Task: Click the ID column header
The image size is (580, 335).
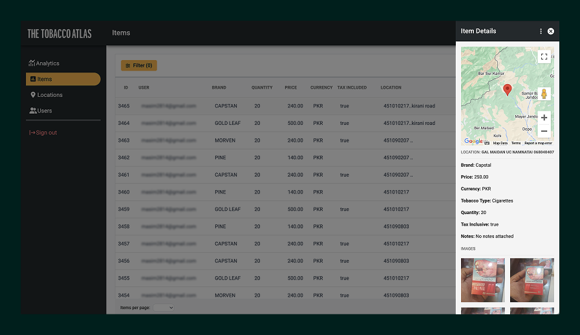Action: [x=126, y=88]
